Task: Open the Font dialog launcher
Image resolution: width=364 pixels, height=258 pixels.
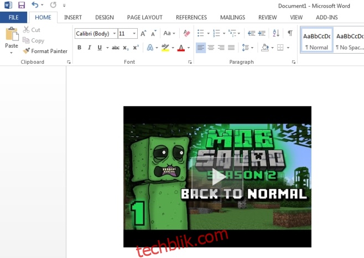Action: [190, 62]
